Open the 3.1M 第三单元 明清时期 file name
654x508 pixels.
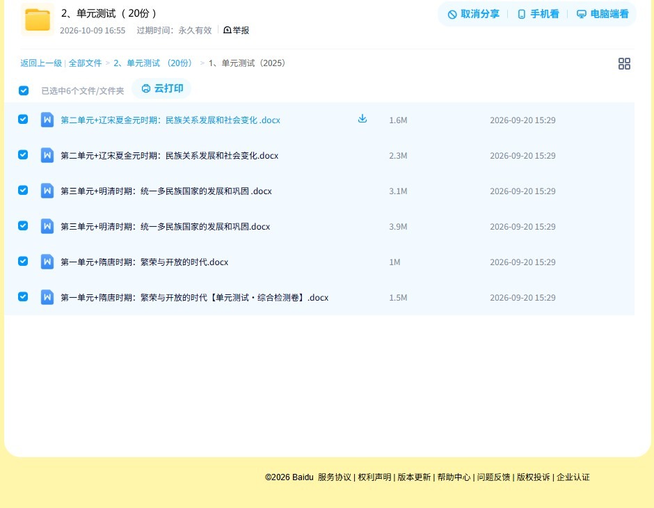click(x=166, y=191)
